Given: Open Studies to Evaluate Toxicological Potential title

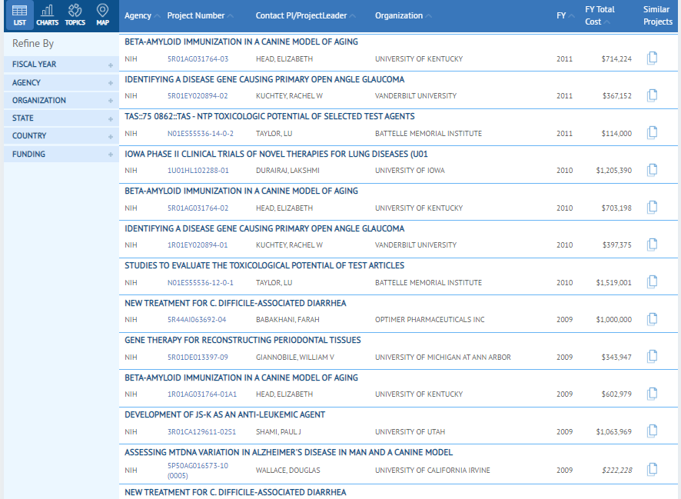Looking at the screenshot, I should pyautogui.click(x=264, y=266).
